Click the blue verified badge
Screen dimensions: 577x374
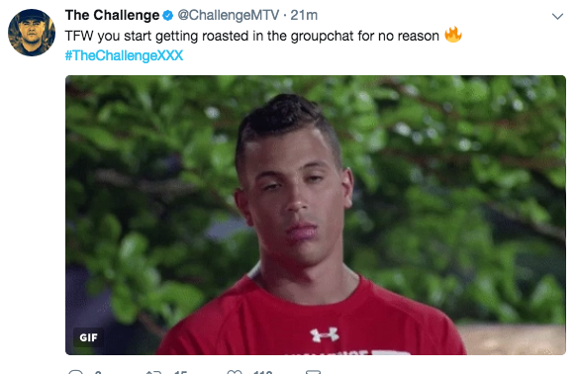point(168,16)
